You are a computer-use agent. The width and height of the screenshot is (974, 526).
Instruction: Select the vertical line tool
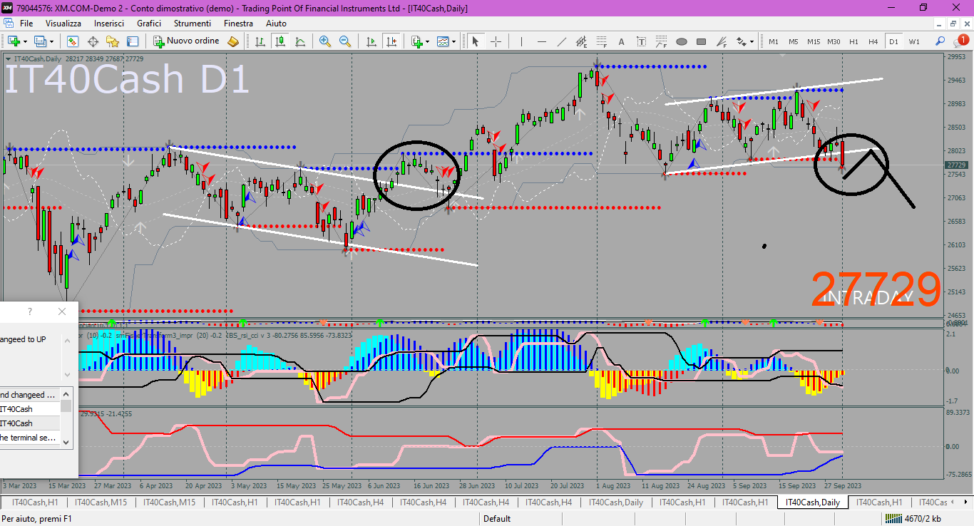coord(521,41)
